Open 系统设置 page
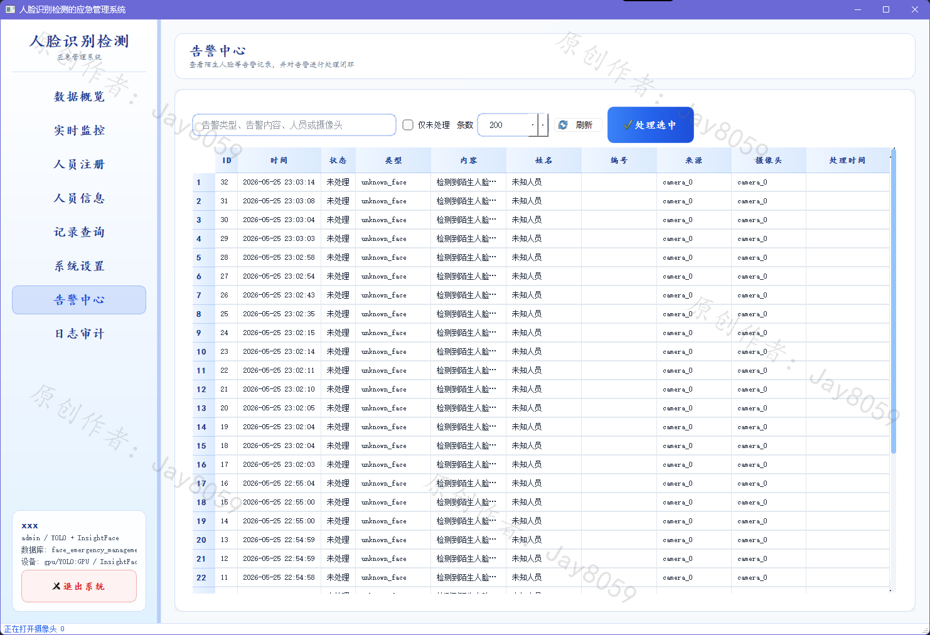This screenshot has width=930, height=635. click(x=79, y=266)
